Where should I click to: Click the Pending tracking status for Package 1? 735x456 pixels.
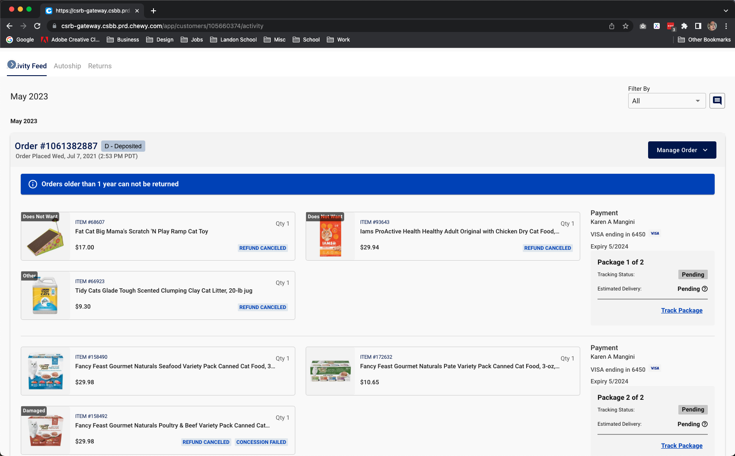[693, 274]
